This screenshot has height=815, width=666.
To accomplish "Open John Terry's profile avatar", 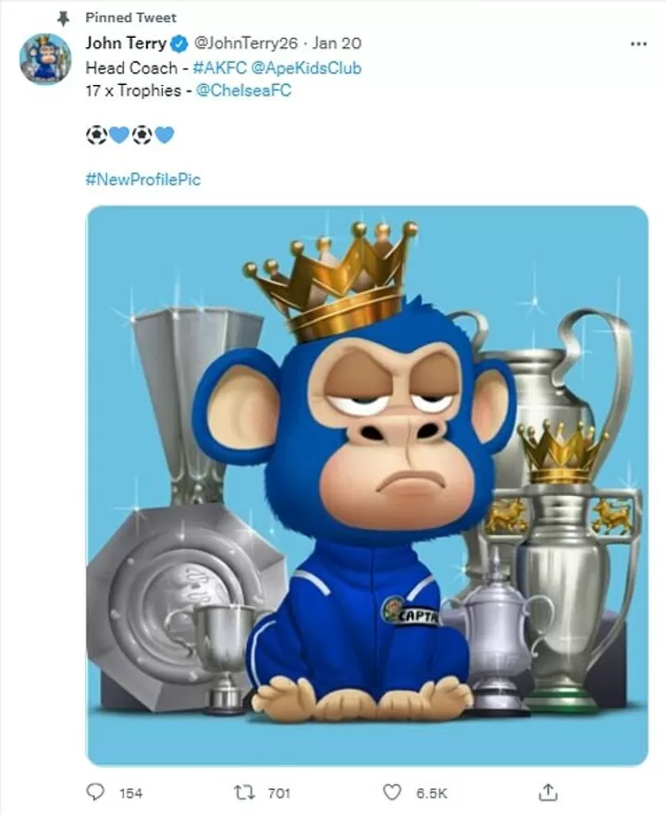I will (45, 59).
